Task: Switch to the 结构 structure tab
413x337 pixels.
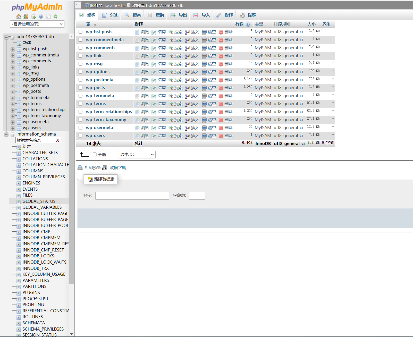Action: tap(87, 15)
